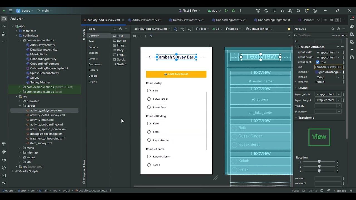Open the Logcat tool window icon
This screenshot has width=356, height=200.
pos(4,160)
